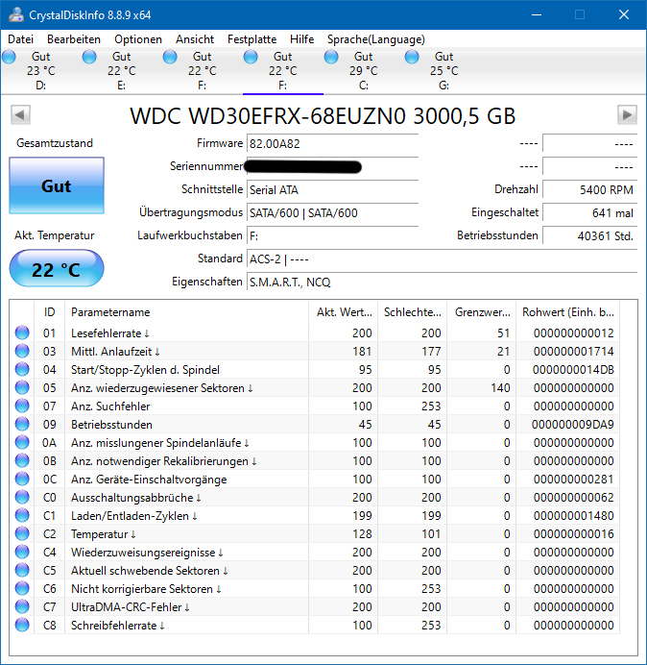Click status orb for Betriebsstunden 09 row
Viewport: 647px width, 665px height.
pyautogui.click(x=22, y=424)
